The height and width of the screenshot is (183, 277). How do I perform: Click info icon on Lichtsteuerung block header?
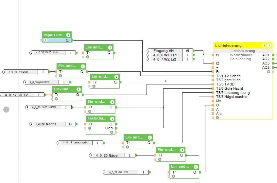click(x=269, y=46)
